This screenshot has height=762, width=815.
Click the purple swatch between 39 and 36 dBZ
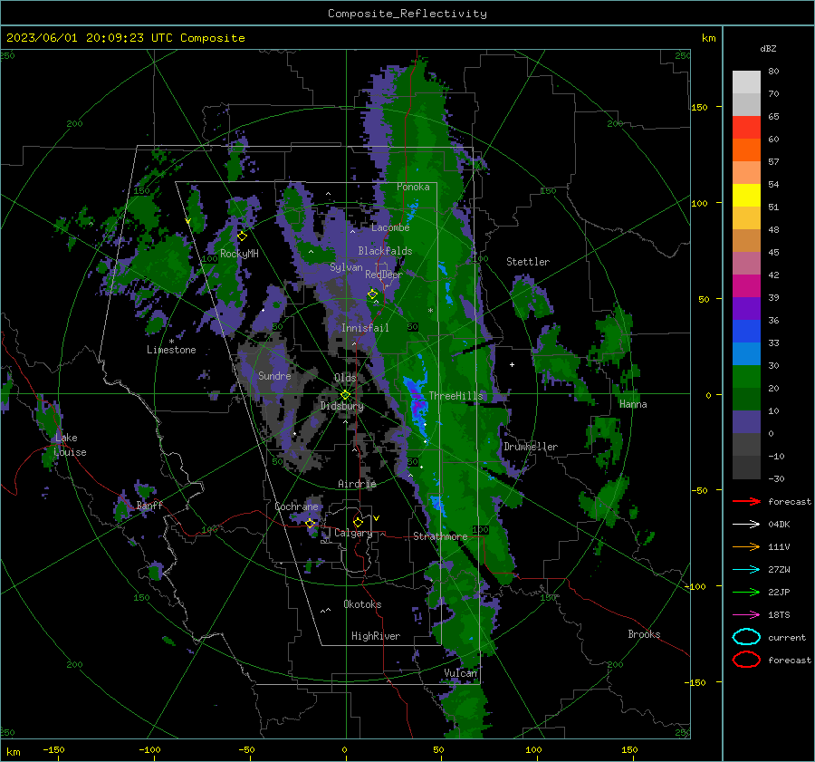(746, 309)
